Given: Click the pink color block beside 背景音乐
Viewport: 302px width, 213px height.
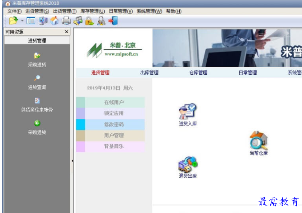Looking at the screenshot, I should (80, 147).
